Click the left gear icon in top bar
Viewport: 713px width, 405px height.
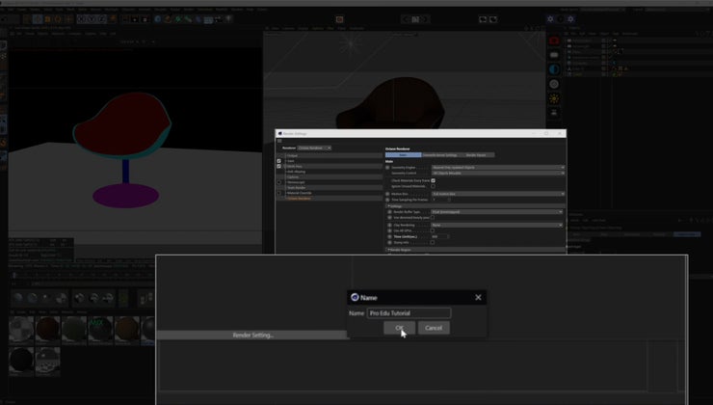coord(550,18)
